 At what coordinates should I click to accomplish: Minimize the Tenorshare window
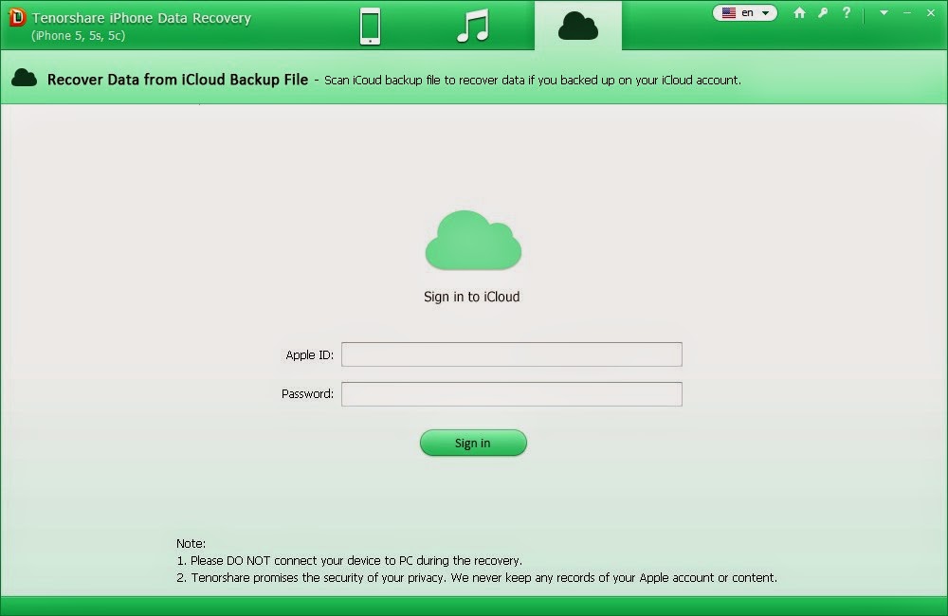pyautogui.click(x=907, y=12)
